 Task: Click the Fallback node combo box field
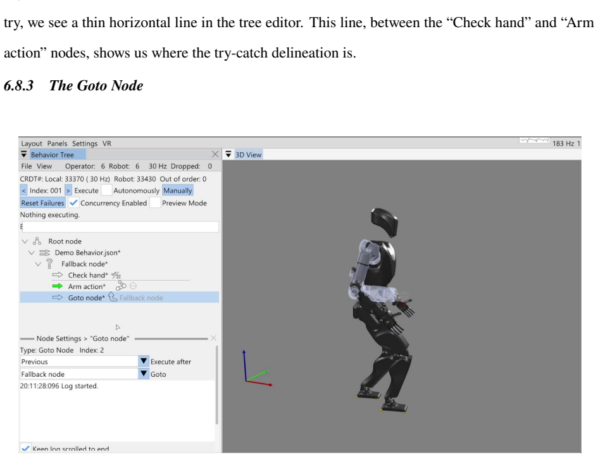click(79, 374)
